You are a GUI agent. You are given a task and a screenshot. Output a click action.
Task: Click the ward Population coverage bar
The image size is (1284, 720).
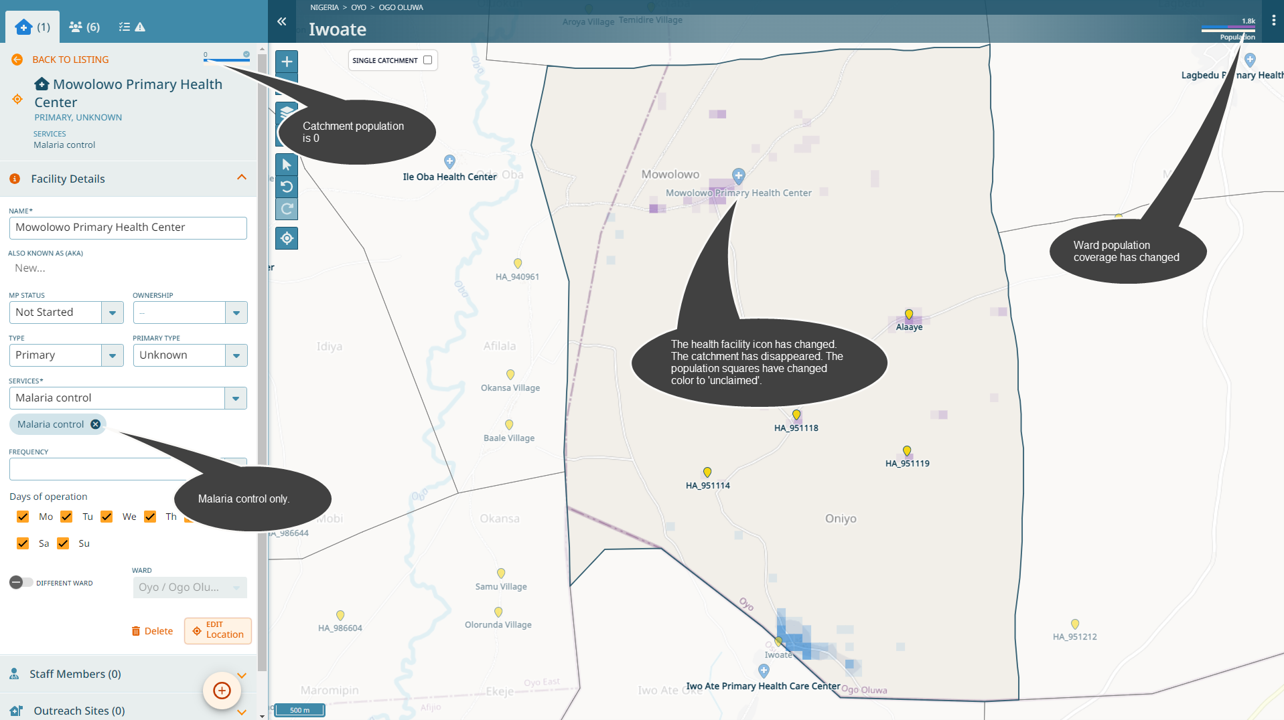[1228, 29]
